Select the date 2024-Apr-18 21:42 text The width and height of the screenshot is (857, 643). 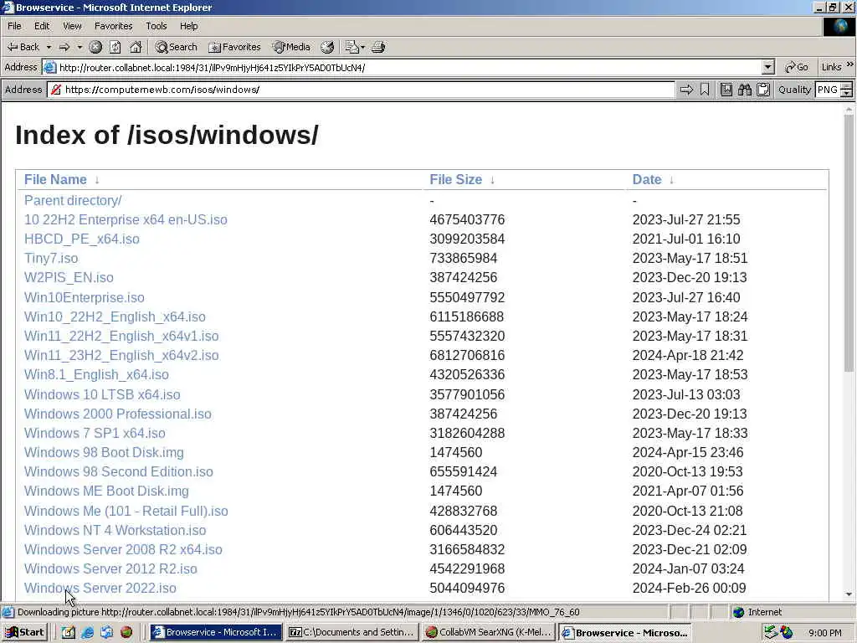[688, 355]
